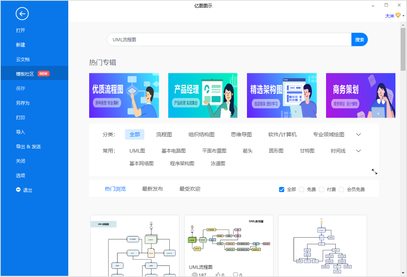Filter by 流程图 category
This screenshot has height=277, width=407.
coord(164,134)
